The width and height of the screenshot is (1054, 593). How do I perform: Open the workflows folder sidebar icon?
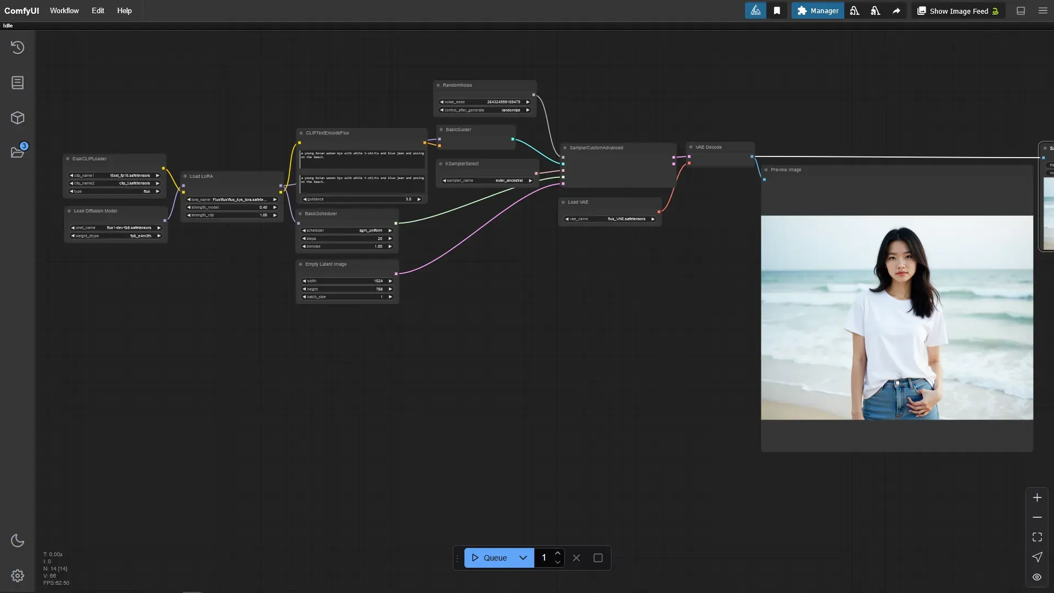pos(18,152)
